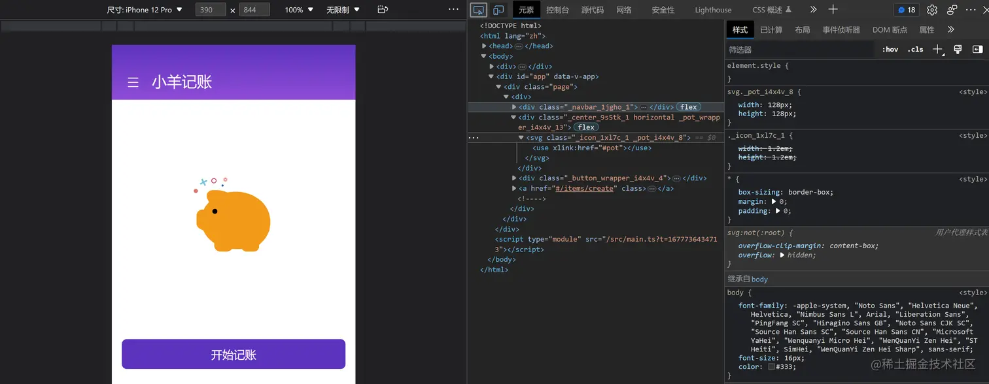989x384 pixels.
Task: Collapse the body element node
Action: (x=484, y=56)
